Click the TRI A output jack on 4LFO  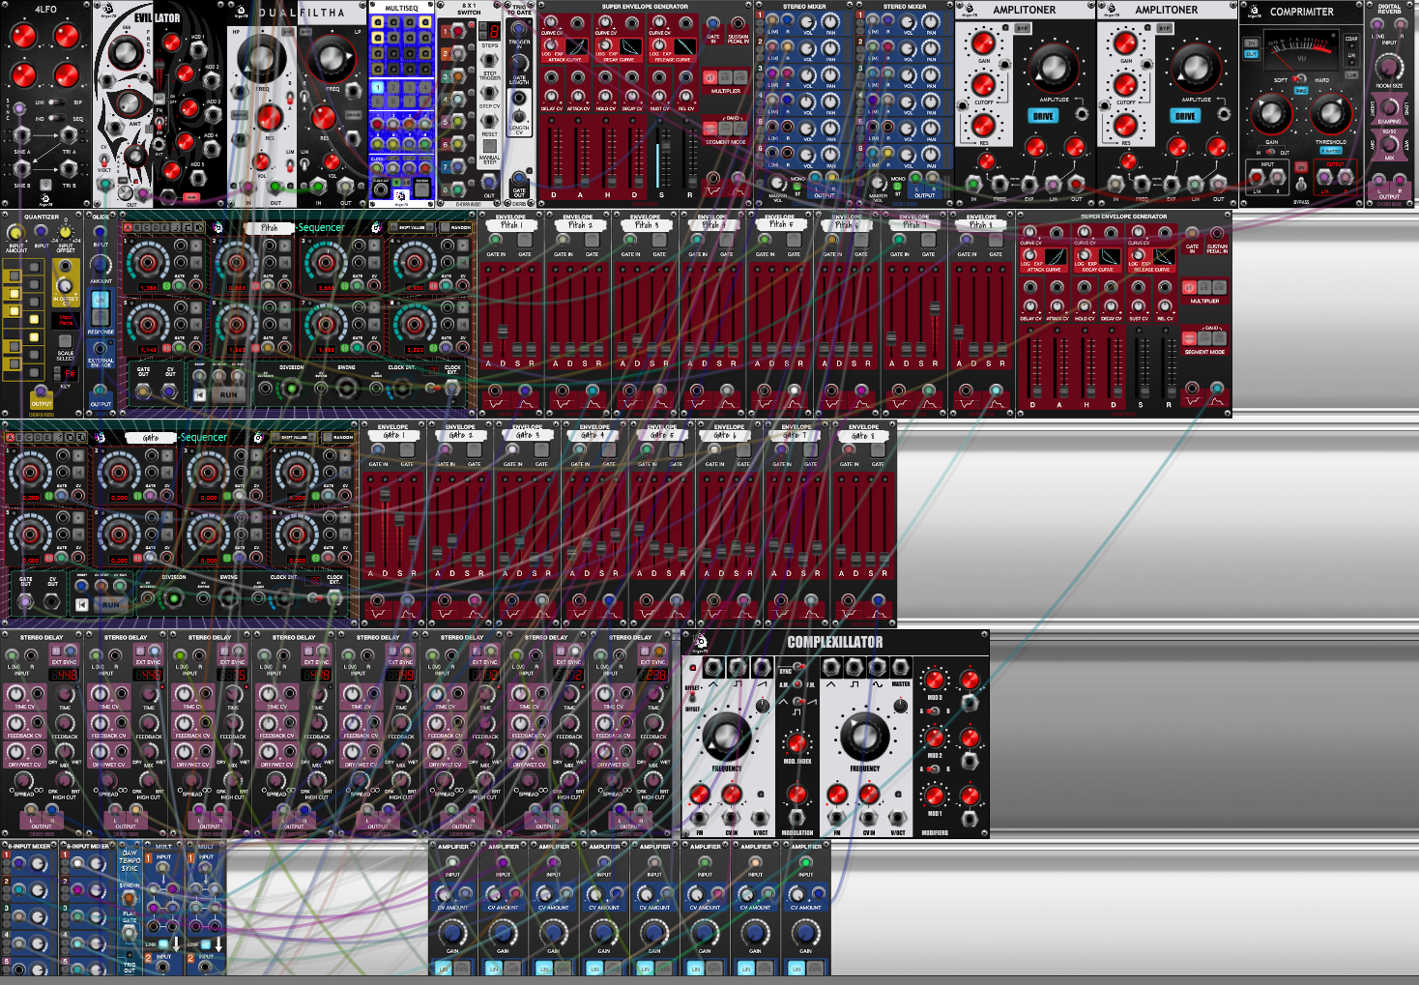[69, 135]
